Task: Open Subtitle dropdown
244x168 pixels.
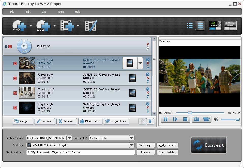Action: [x=132, y=138]
